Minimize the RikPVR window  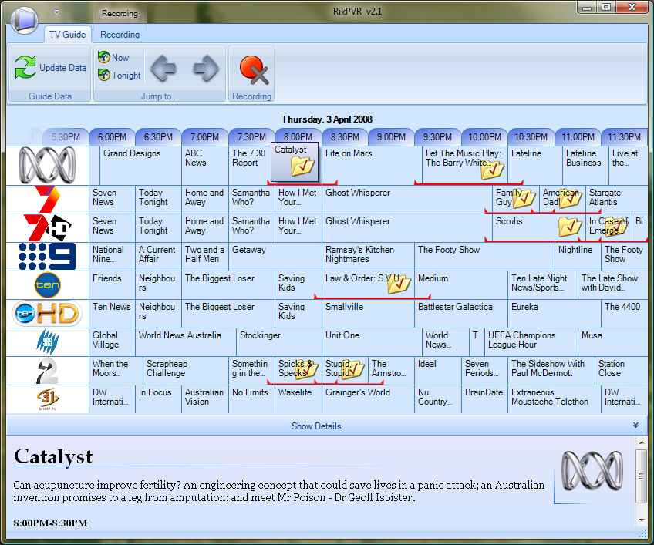(x=587, y=8)
